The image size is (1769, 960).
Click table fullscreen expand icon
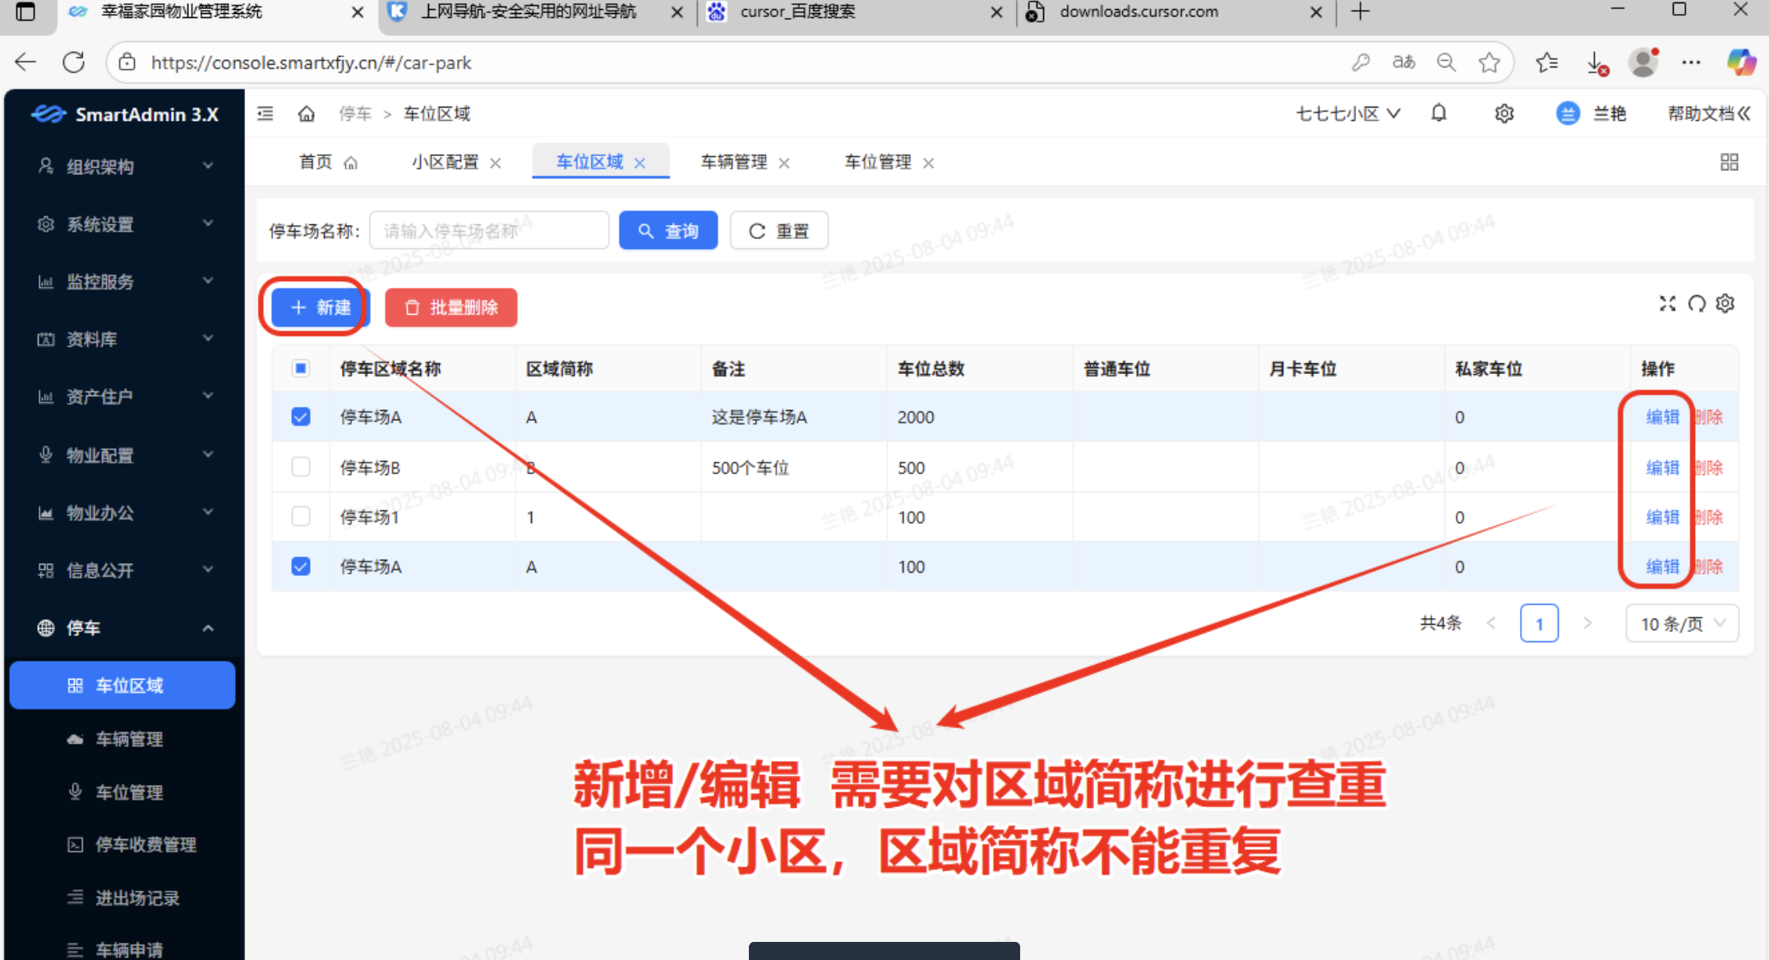pyautogui.click(x=1667, y=304)
